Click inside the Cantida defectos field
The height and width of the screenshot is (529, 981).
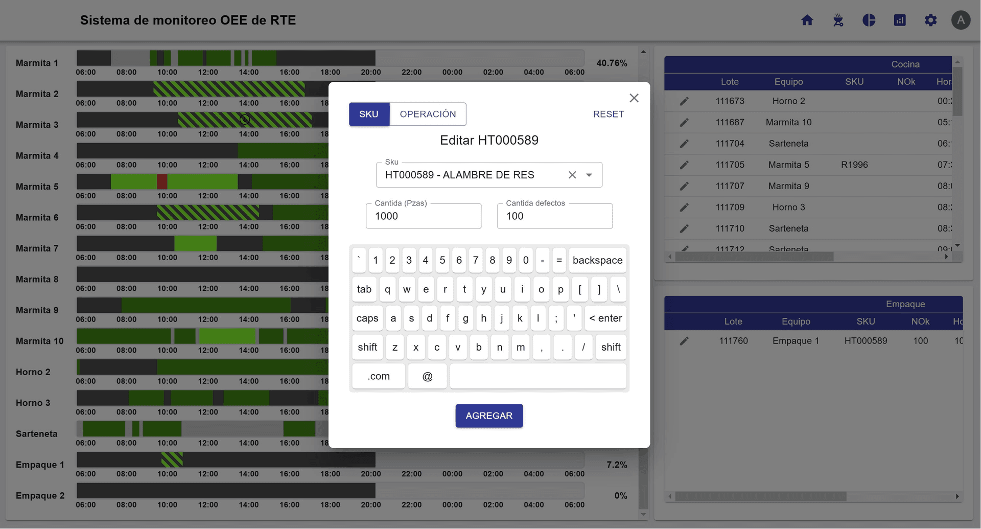coord(554,216)
